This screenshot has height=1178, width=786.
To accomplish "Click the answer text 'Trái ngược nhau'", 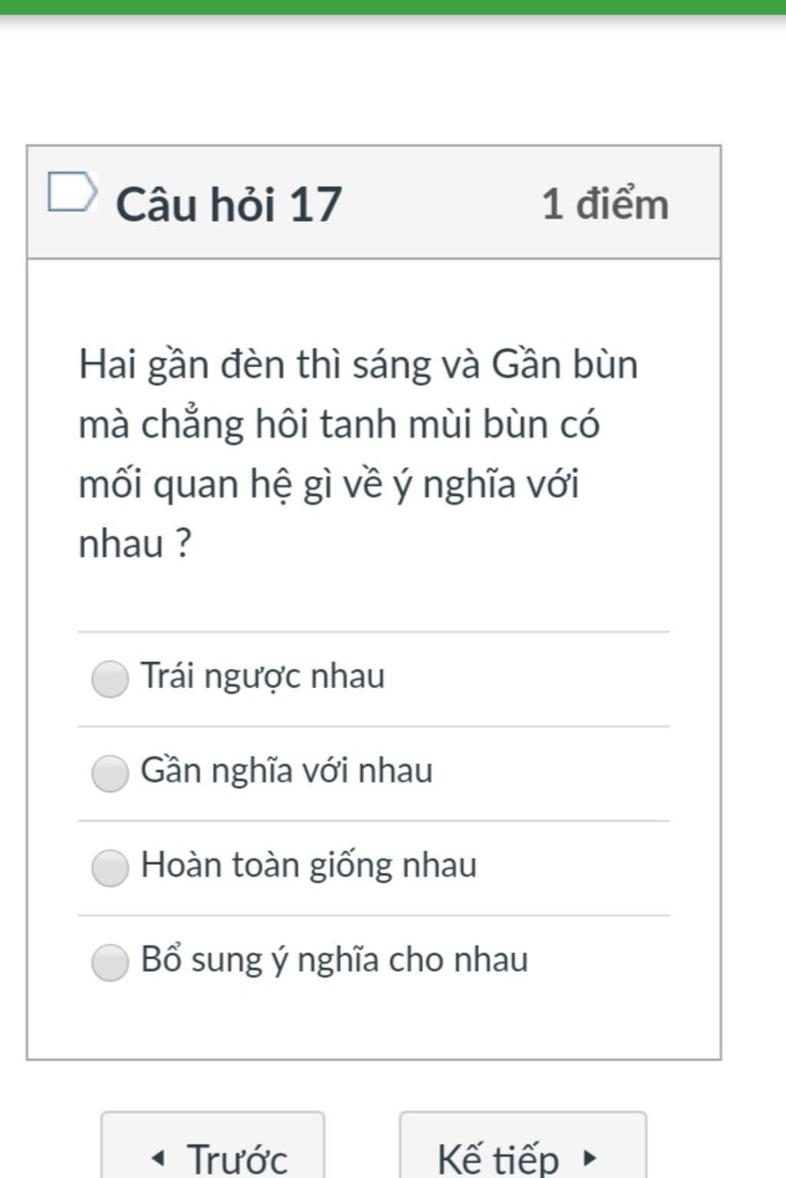I will pyautogui.click(x=263, y=677).
